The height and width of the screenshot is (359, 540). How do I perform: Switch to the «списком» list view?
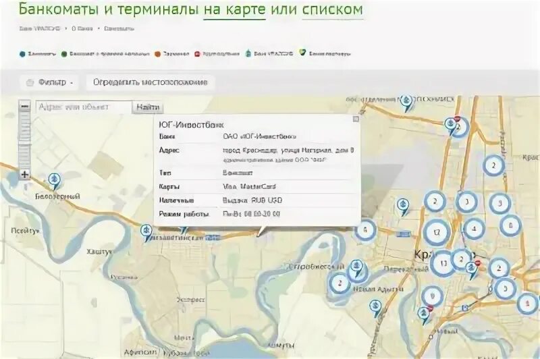pos(332,9)
